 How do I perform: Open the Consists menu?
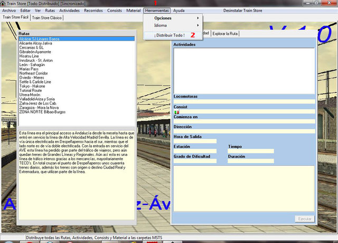115,10
